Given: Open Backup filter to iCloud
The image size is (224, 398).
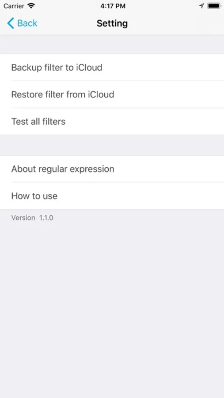Looking at the screenshot, I should pyautogui.click(x=112, y=67).
